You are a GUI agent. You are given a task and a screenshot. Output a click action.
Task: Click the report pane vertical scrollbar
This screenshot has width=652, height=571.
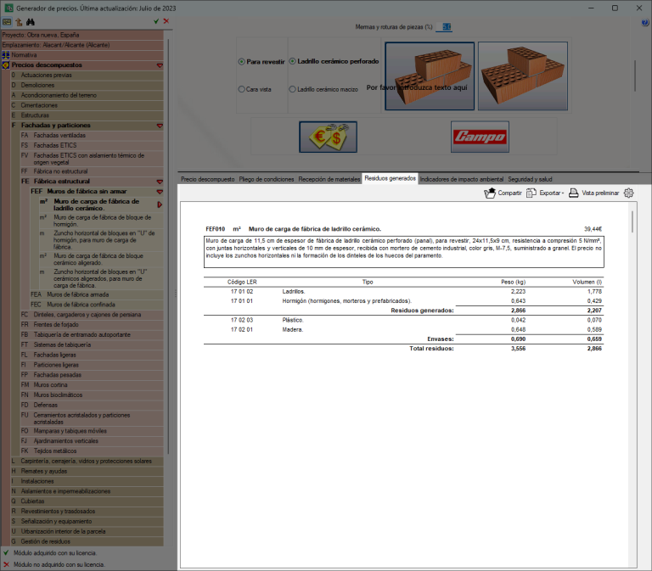(x=632, y=222)
